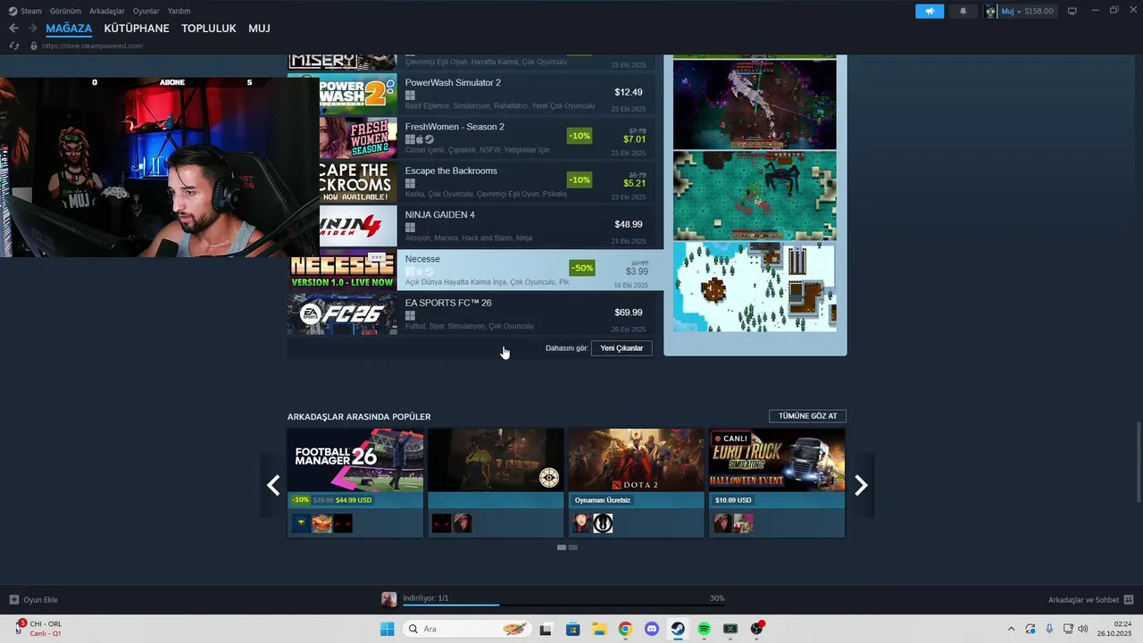Switch to Big Picture mode icon
This screenshot has height=643, width=1143.
point(1072,11)
